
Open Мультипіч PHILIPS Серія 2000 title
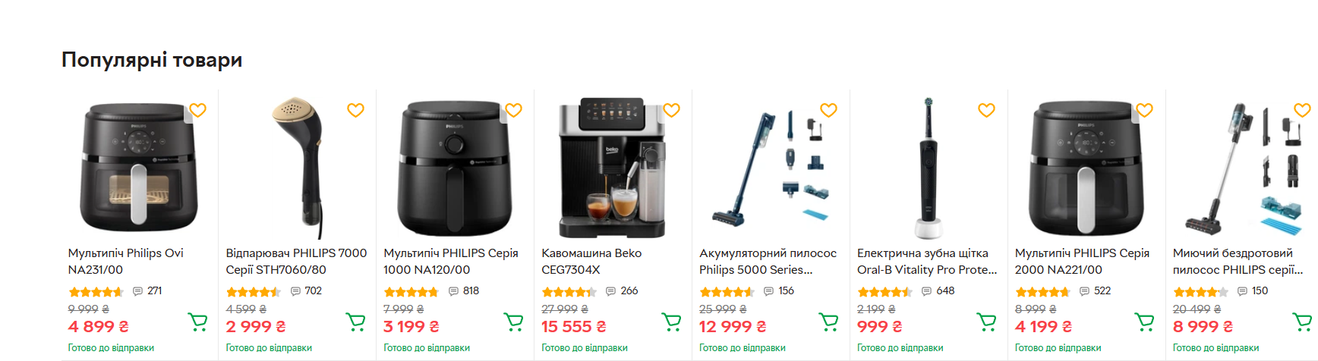click(1082, 261)
